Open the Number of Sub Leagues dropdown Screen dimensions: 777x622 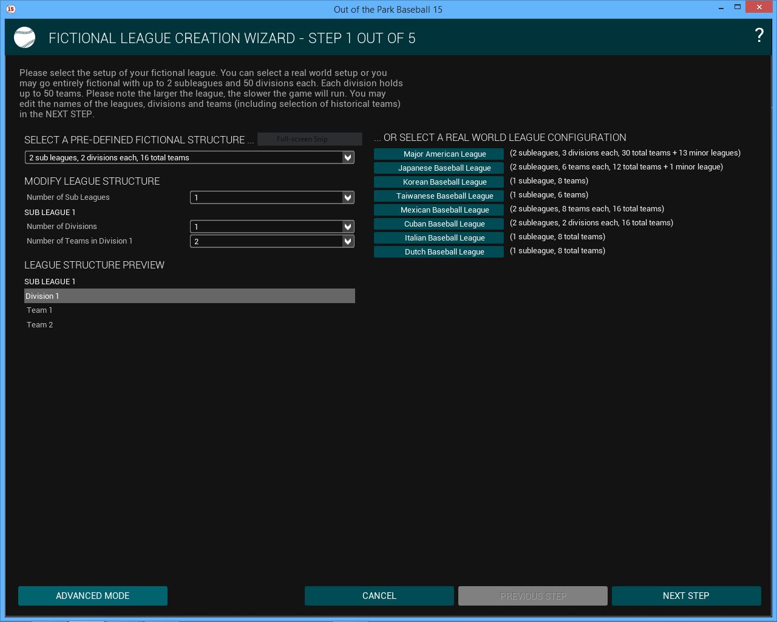click(348, 197)
